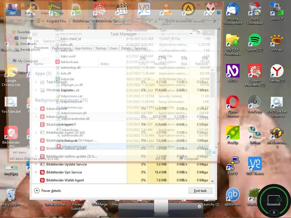The image size is (291, 218).
Task: Switch to the Startup tab
Action: [x=101, y=48]
